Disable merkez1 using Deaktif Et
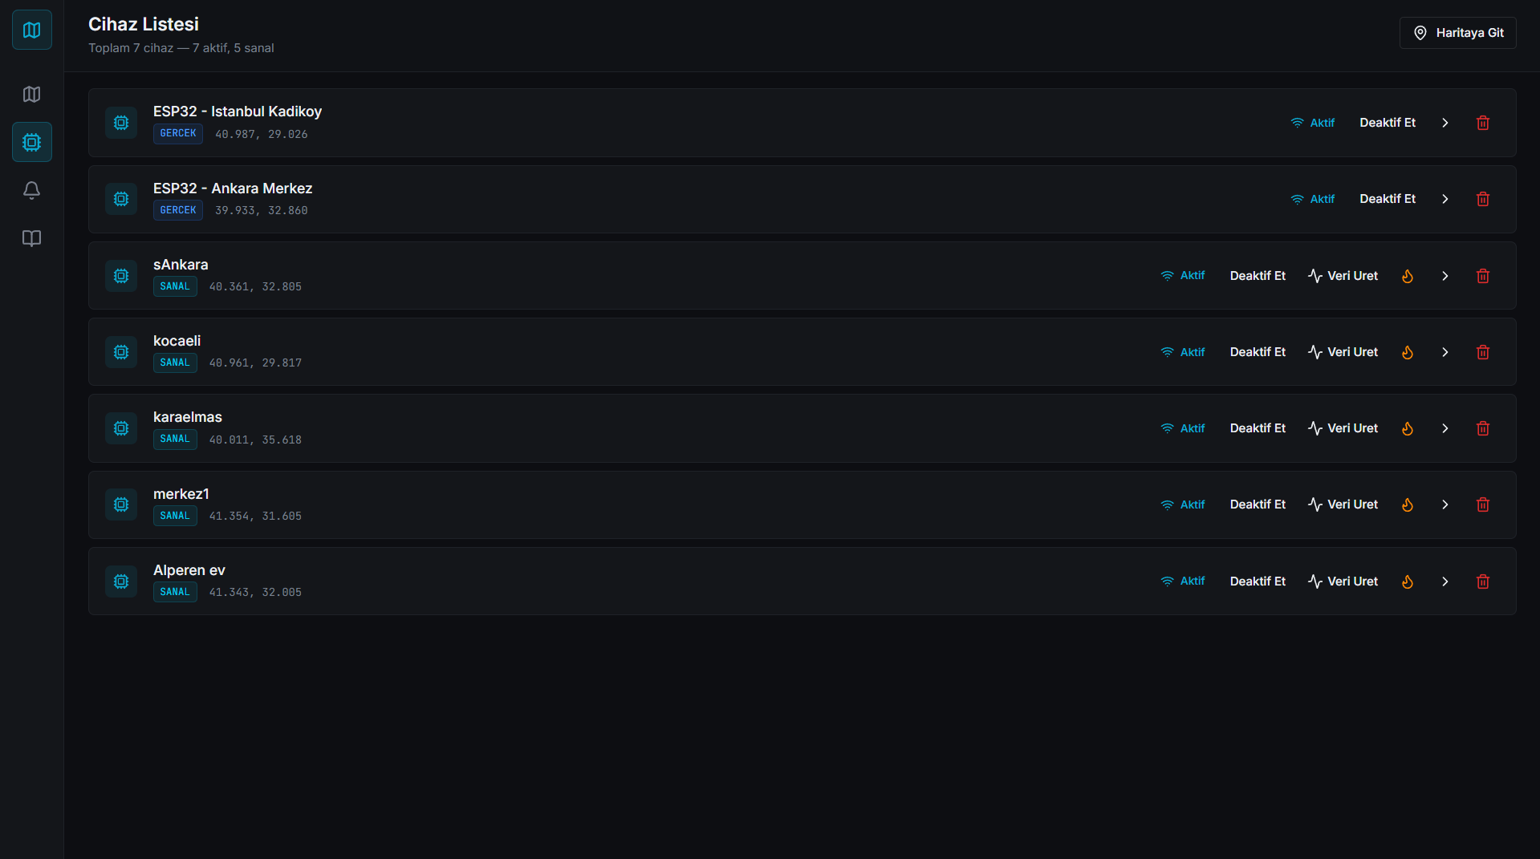The image size is (1540, 859). pyautogui.click(x=1258, y=504)
